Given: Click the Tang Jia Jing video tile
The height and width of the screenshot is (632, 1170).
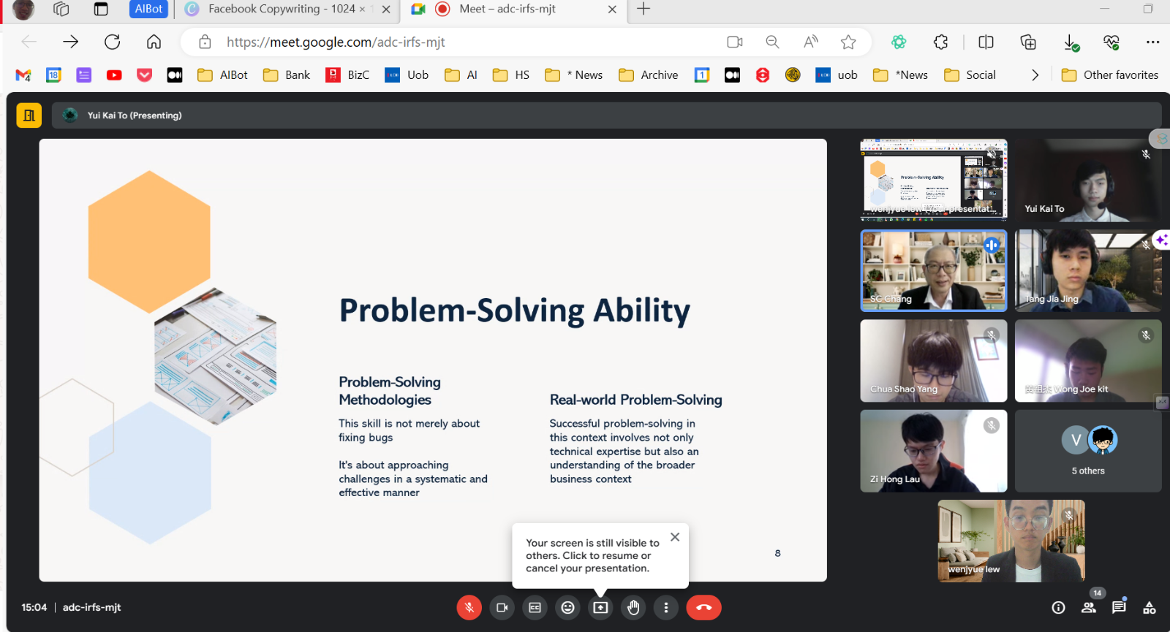Looking at the screenshot, I should [x=1088, y=270].
